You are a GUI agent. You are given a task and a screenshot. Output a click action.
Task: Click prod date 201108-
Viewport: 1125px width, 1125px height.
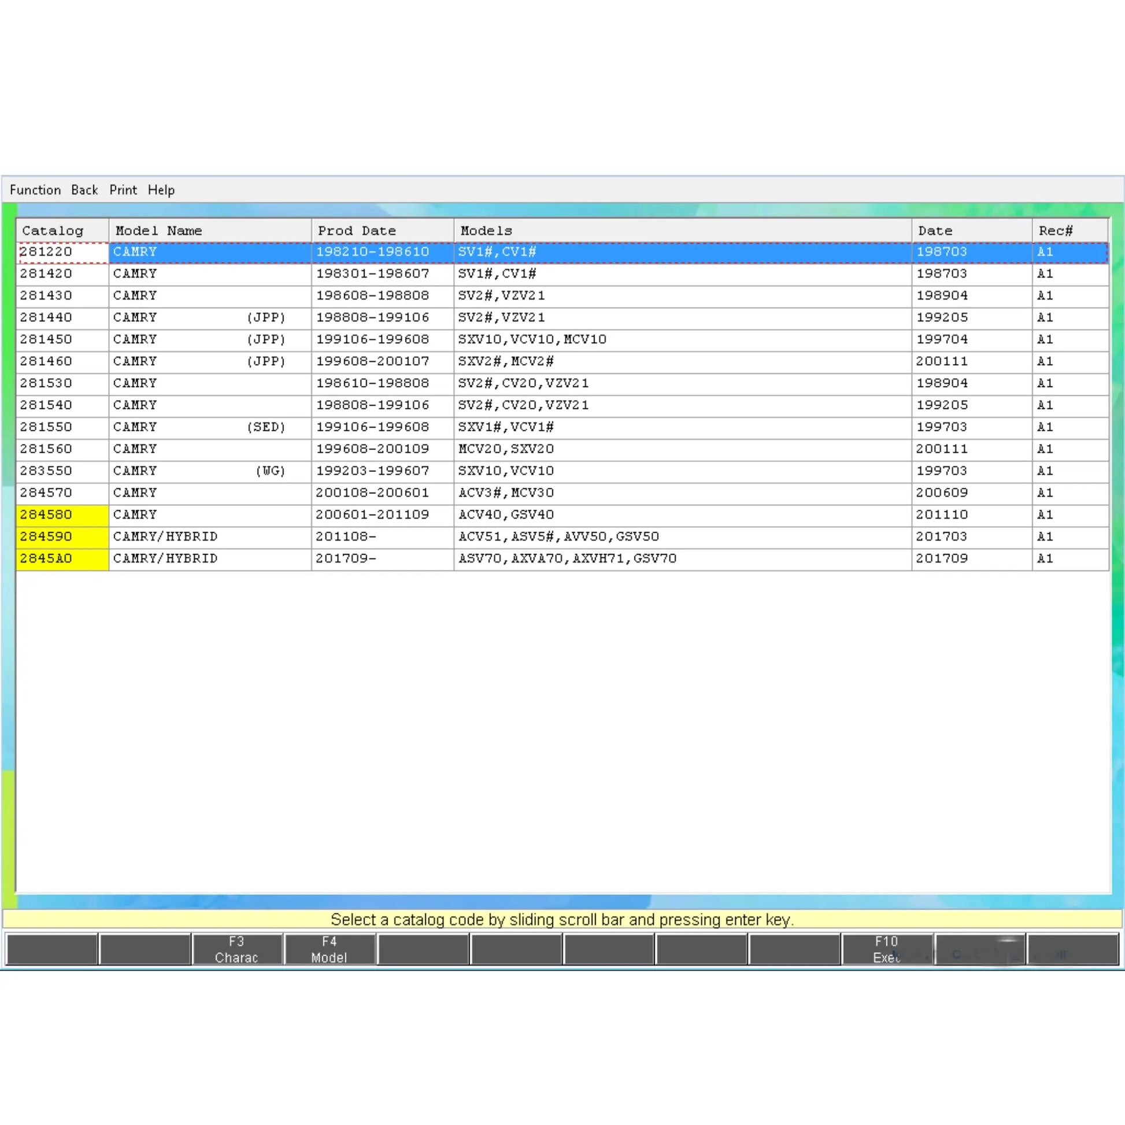[346, 537]
